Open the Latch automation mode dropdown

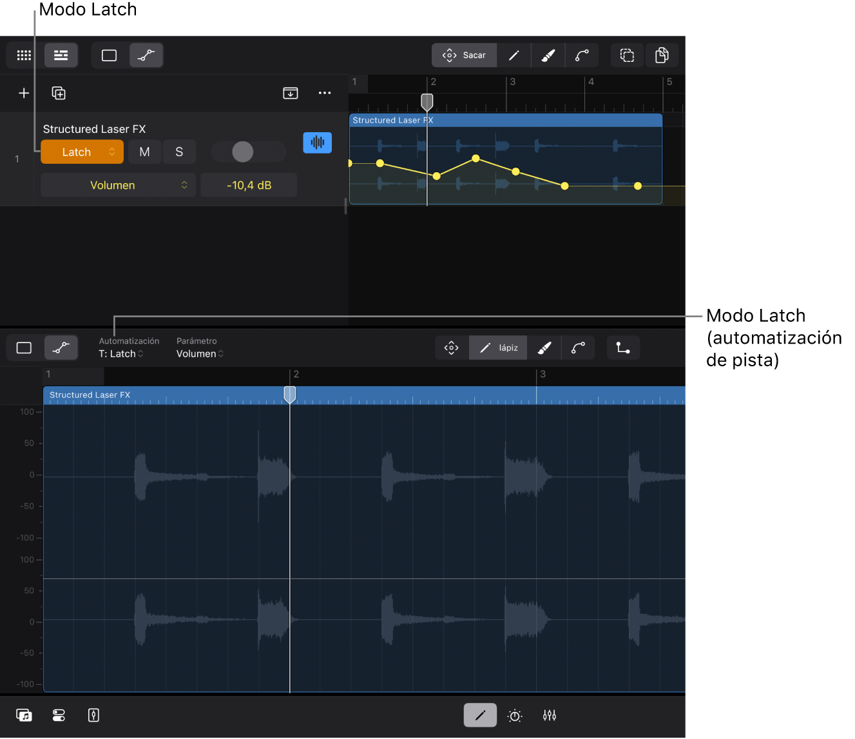[x=82, y=152]
